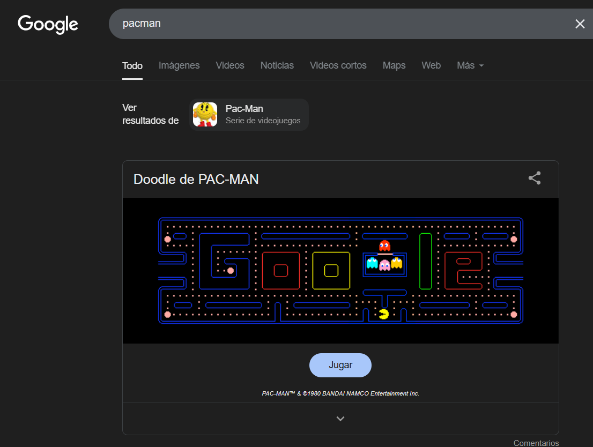
Task: Go to the Noticias tab
Action: 277,65
